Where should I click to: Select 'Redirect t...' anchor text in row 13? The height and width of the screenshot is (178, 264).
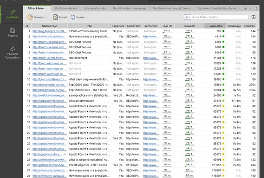point(133,95)
